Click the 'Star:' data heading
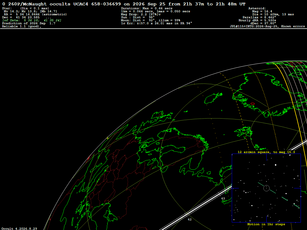This screenshot has height=230, width=307. point(7,8)
